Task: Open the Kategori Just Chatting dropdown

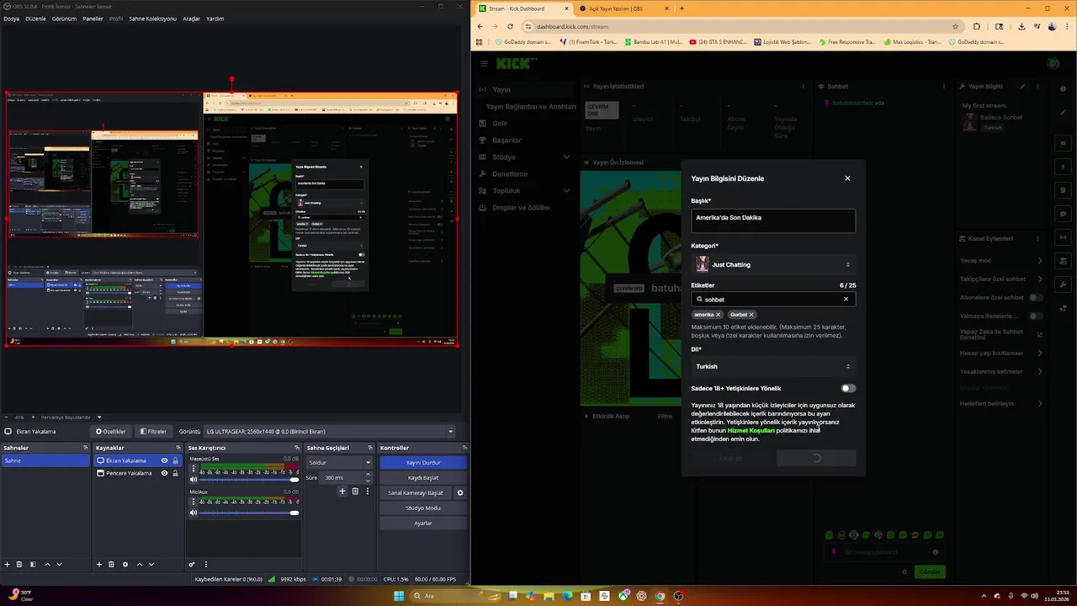Action: (773, 264)
